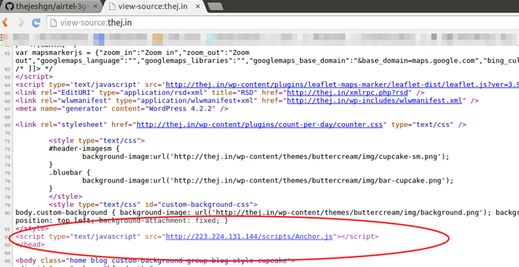Click the blue bookmark icon in the bookmarks bar

pyautogui.click(x=99, y=39)
